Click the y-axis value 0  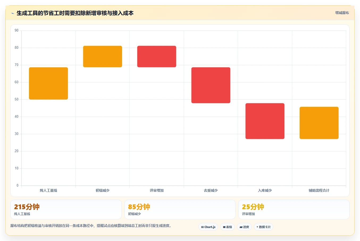(x=18, y=186)
